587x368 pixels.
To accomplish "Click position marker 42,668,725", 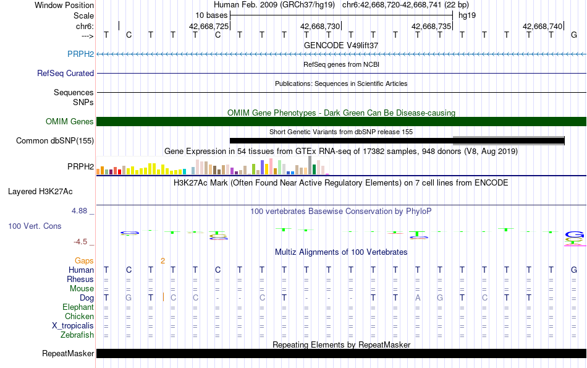I will [208, 26].
